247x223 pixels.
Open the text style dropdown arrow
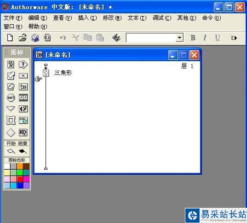(x=179, y=38)
